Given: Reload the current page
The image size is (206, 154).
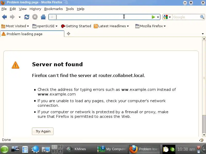Looking at the screenshot, I should (27, 17).
